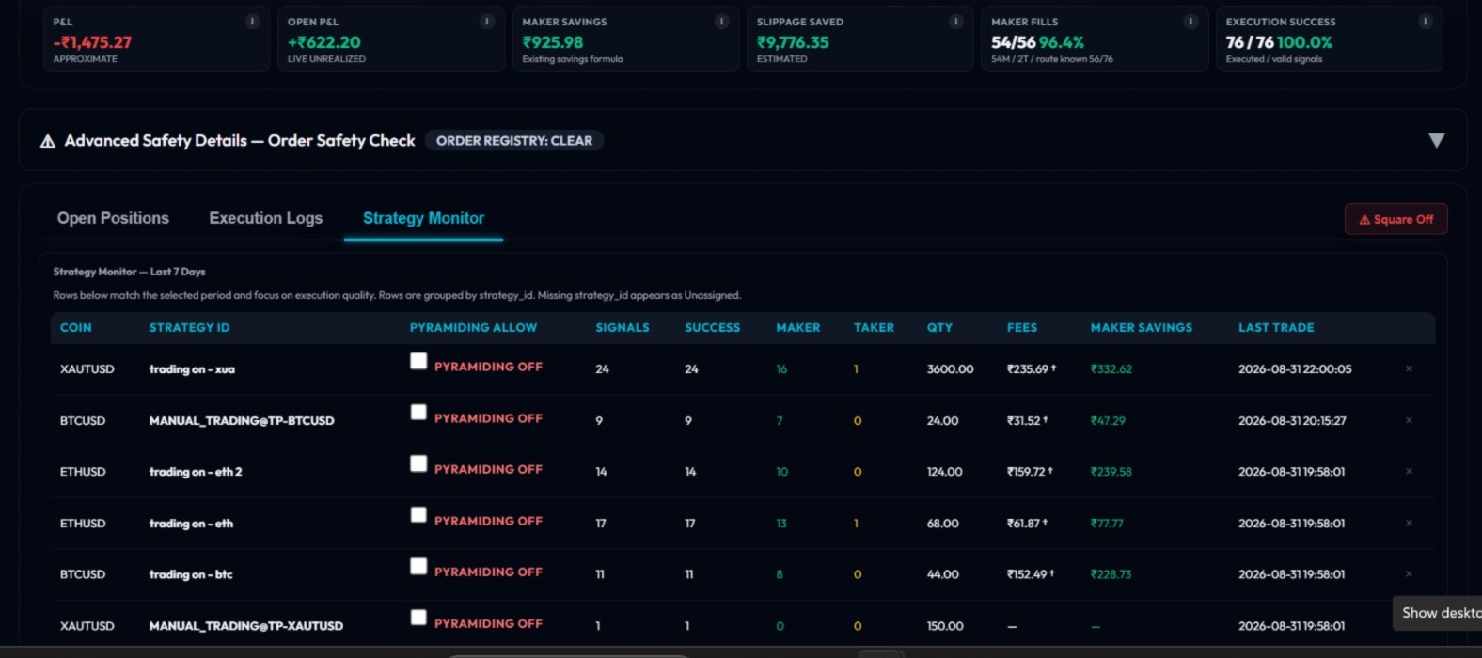Click the Open P&L value +₹622.20

pos(324,42)
